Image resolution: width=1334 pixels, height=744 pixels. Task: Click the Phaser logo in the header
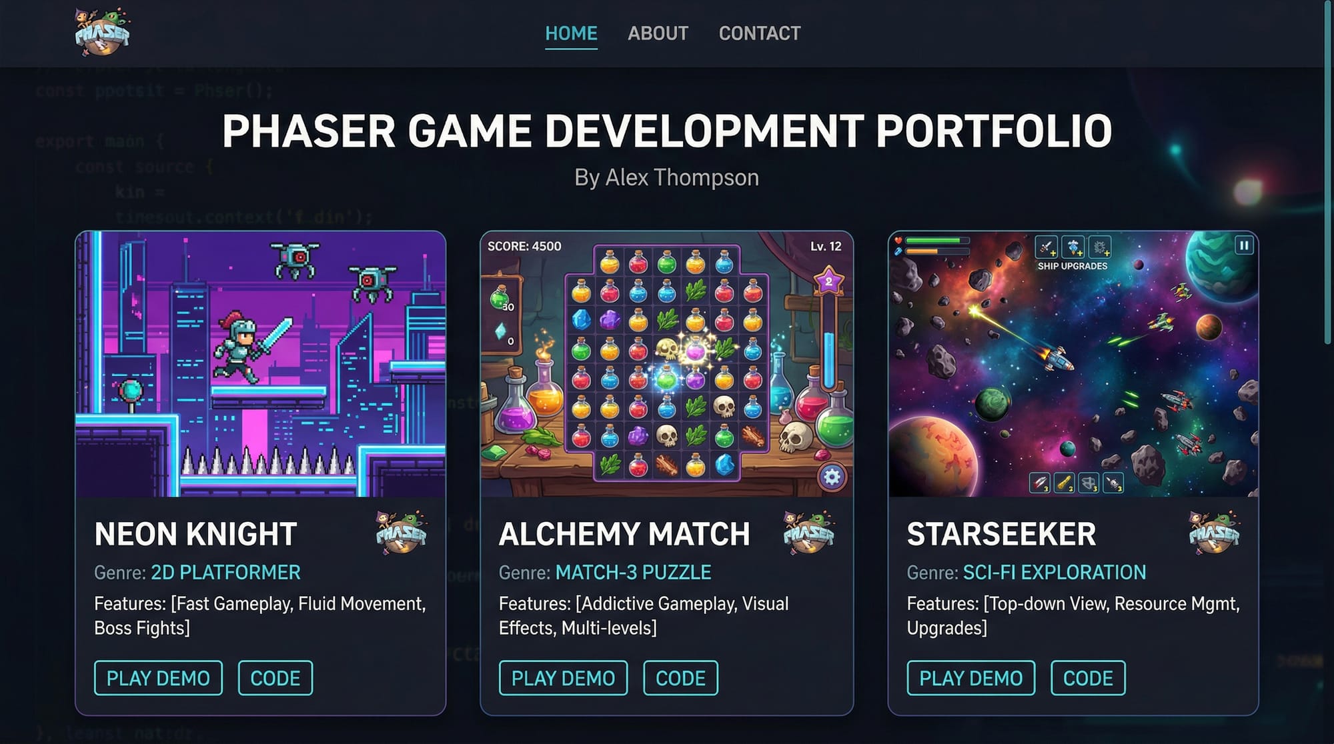(x=102, y=32)
